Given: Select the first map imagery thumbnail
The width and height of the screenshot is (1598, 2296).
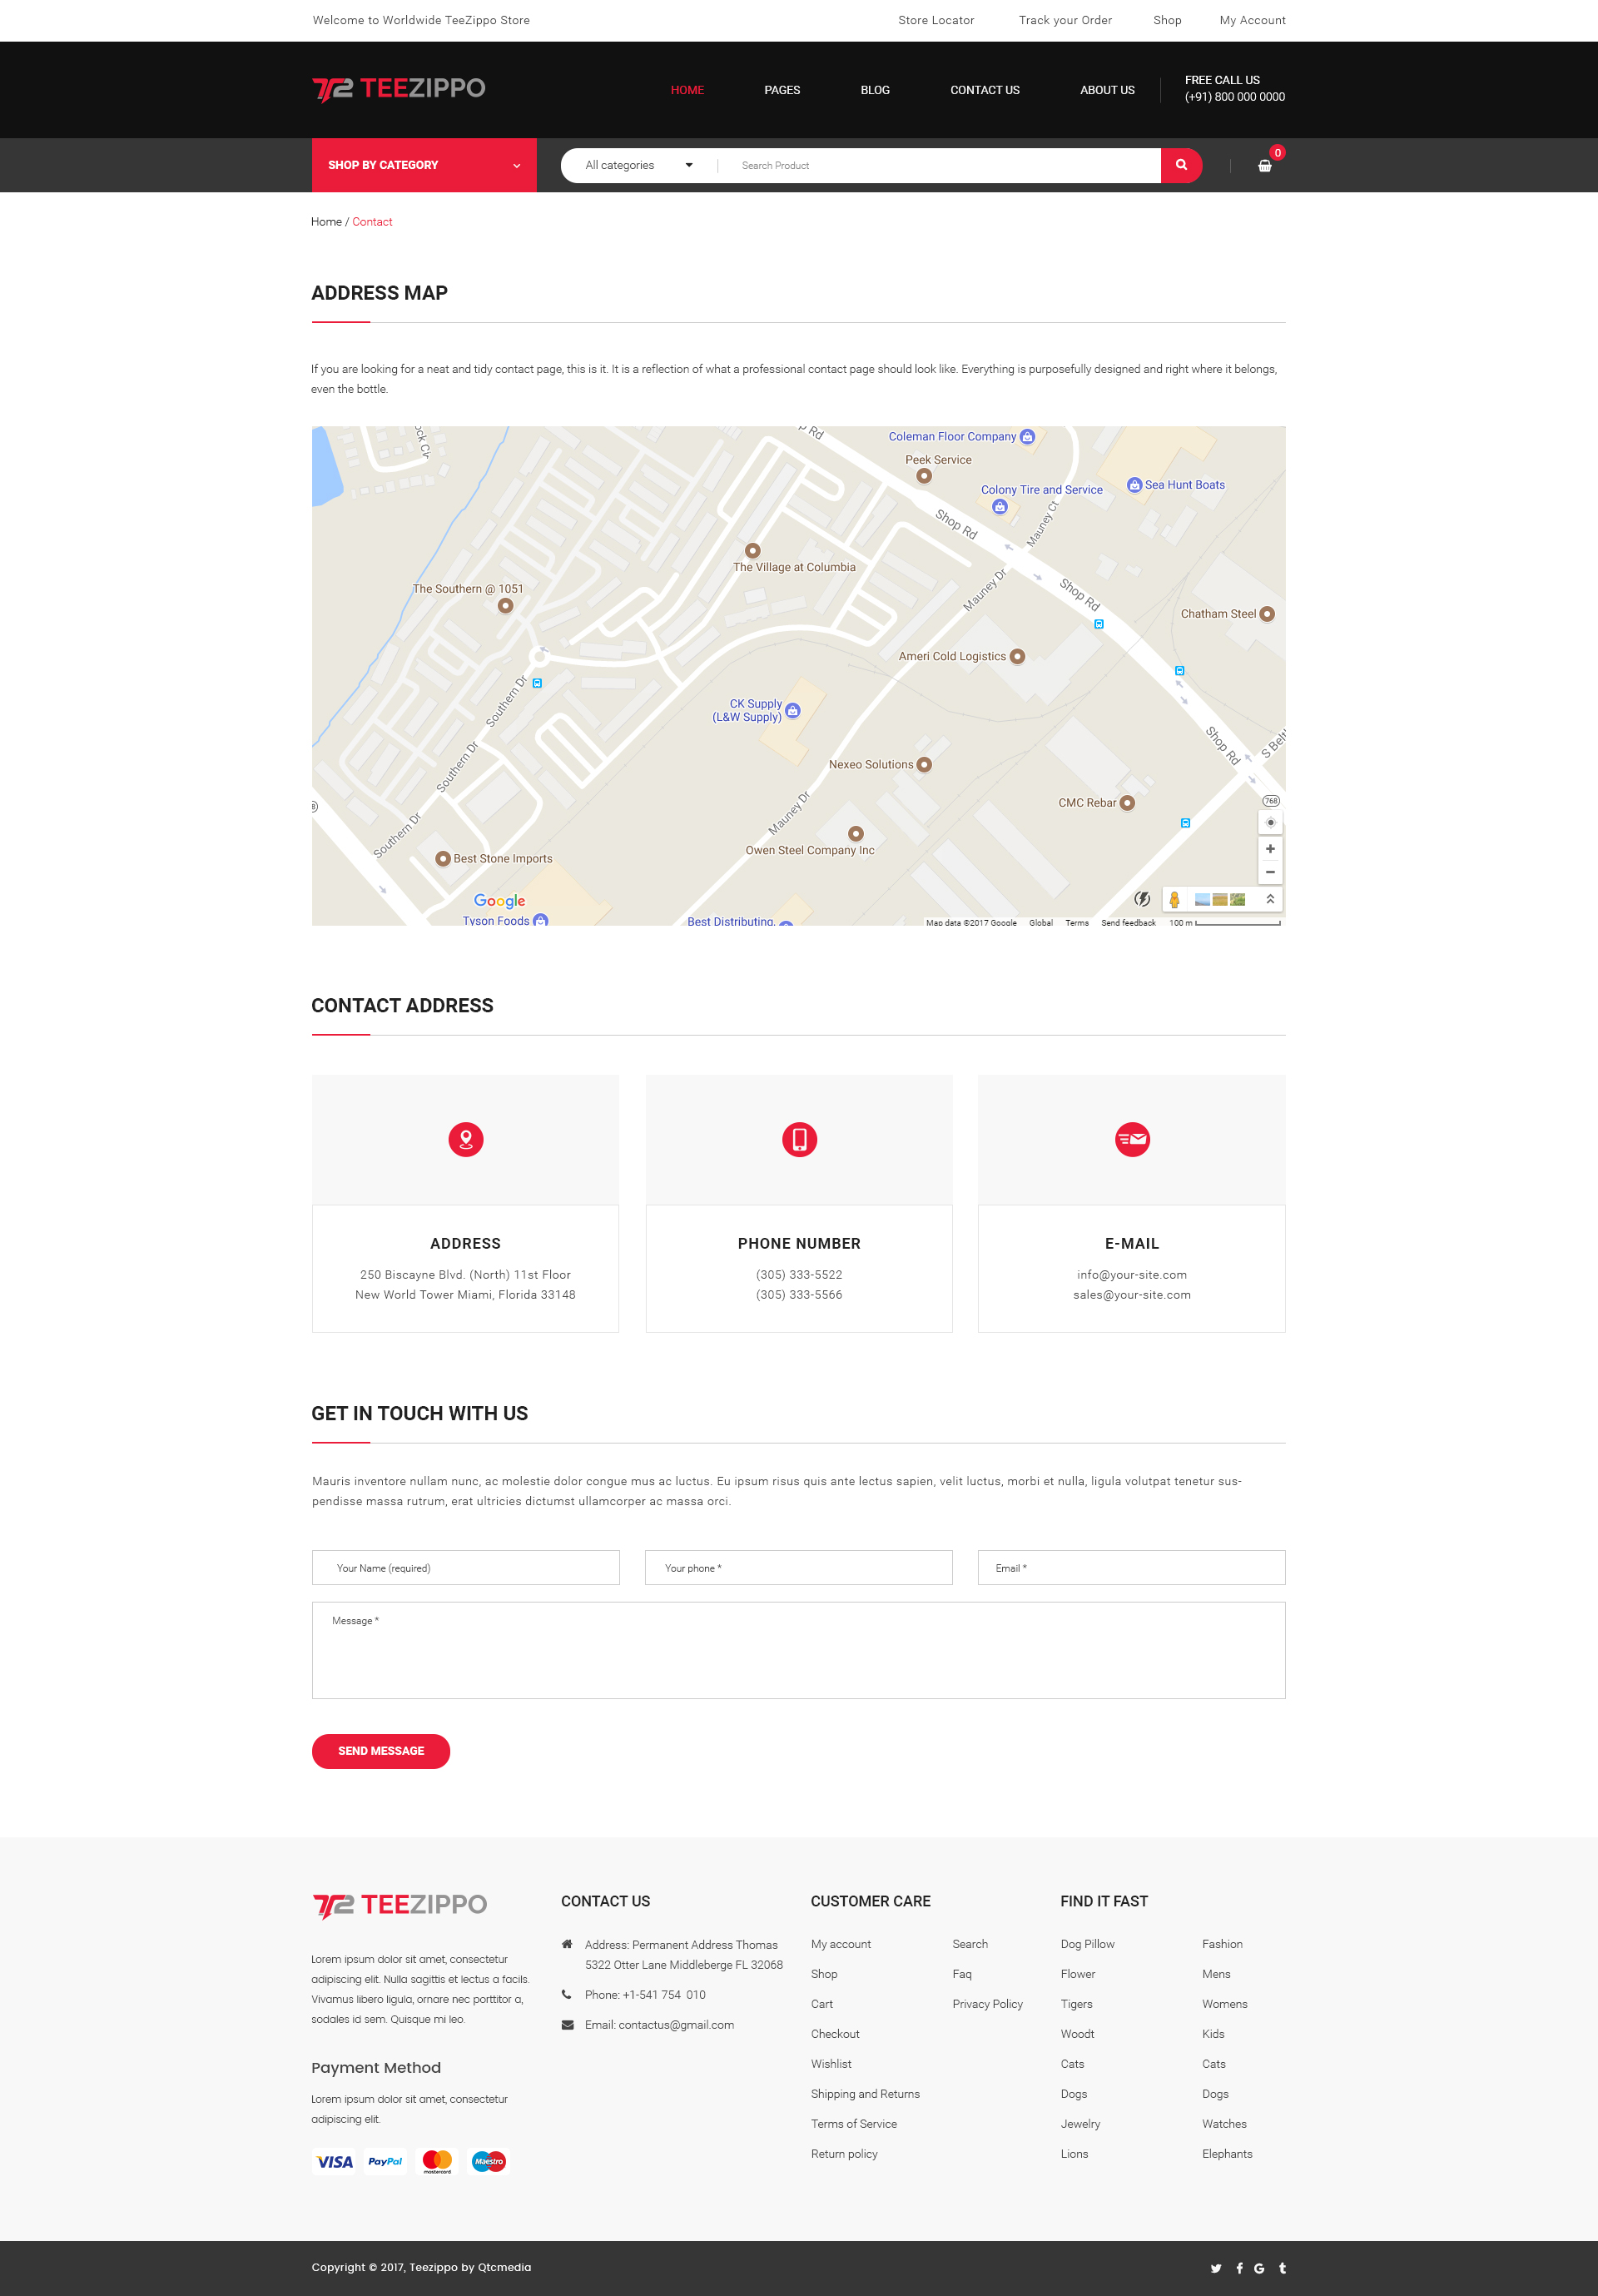Looking at the screenshot, I should pyautogui.click(x=1202, y=899).
